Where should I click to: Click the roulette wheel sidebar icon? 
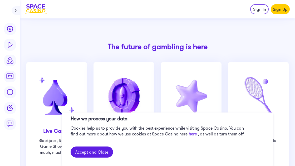10,92
